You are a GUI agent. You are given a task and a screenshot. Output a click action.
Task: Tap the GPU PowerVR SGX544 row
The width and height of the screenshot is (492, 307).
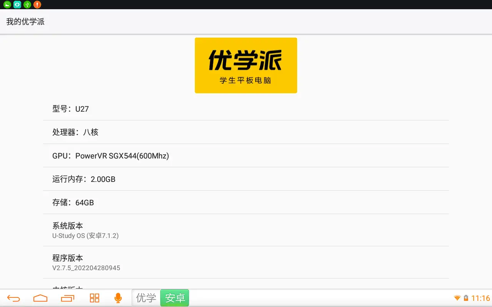[246, 156]
